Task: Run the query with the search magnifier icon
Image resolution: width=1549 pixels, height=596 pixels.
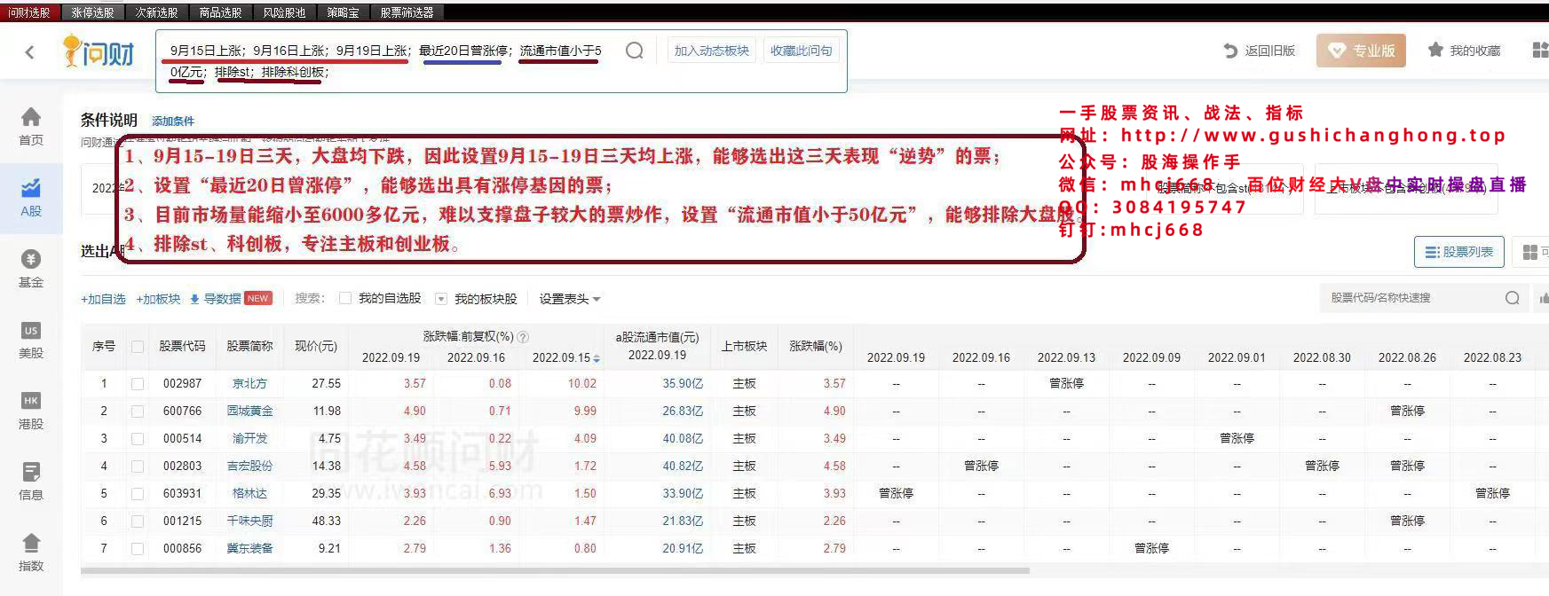Action: [634, 51]
